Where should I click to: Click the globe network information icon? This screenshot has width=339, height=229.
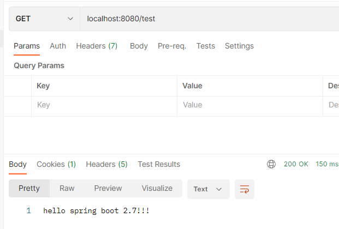click(271, 164)
